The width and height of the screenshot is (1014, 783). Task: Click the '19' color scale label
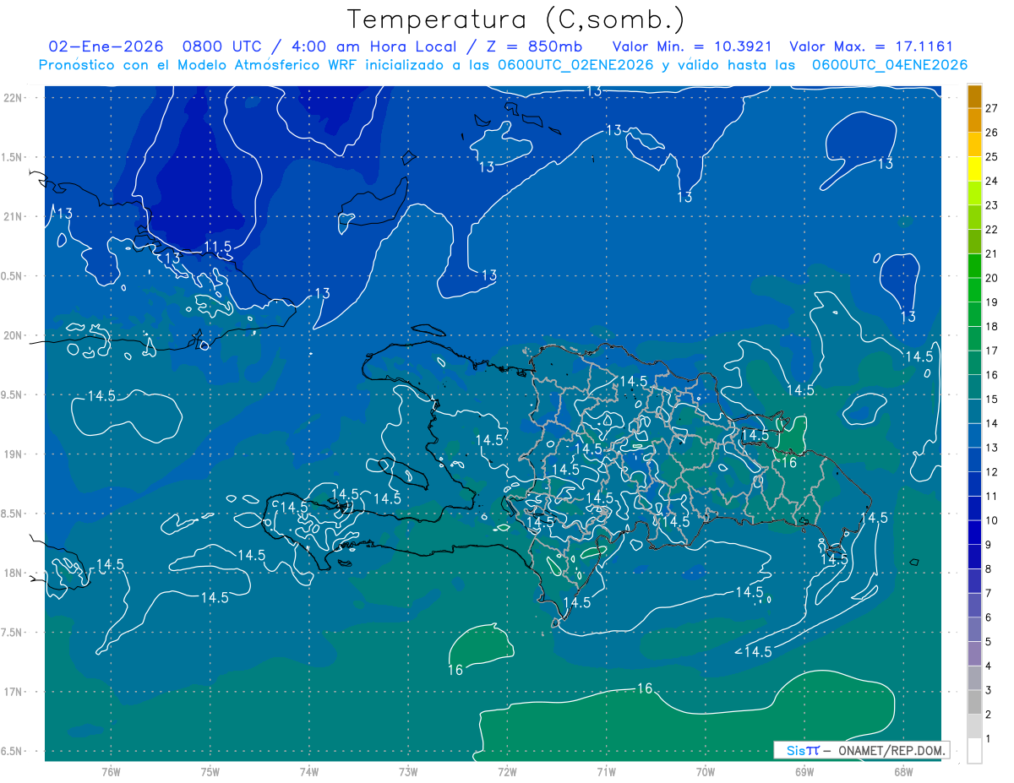(992, 302)
